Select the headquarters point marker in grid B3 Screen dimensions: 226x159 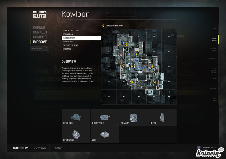[x=137, y=54]
